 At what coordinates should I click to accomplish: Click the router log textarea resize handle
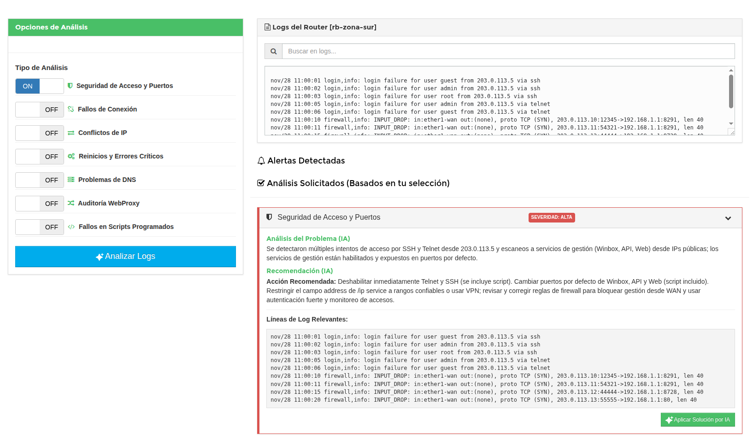click(x=732, y=132)
